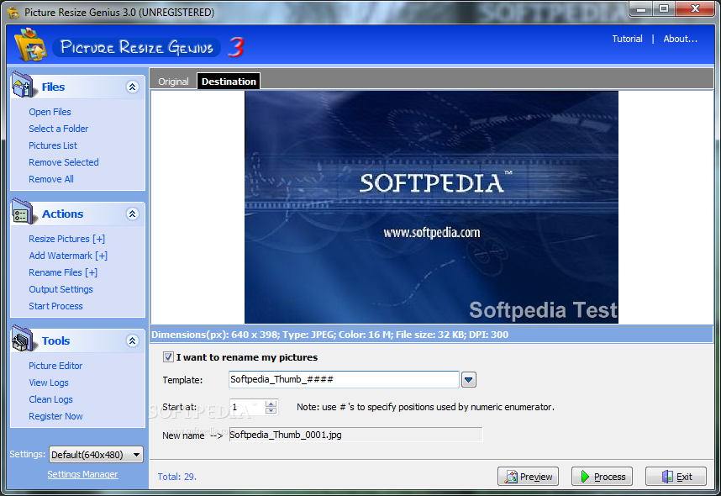The height and width of the screenshot is (496, 721).
Task: Click the Actions panel header title
Action: pyautogui.click(x=62, y=214)
